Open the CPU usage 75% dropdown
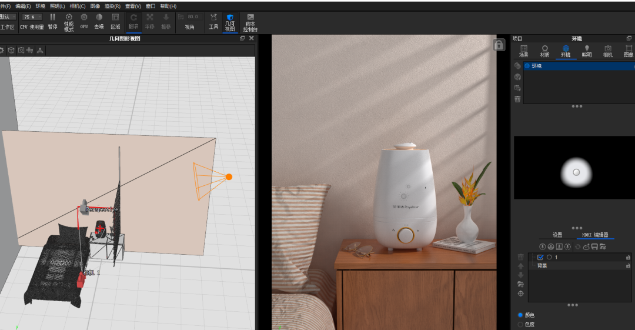Image resolution: width=635 pixels, height=330 pixels. point(32,17)
